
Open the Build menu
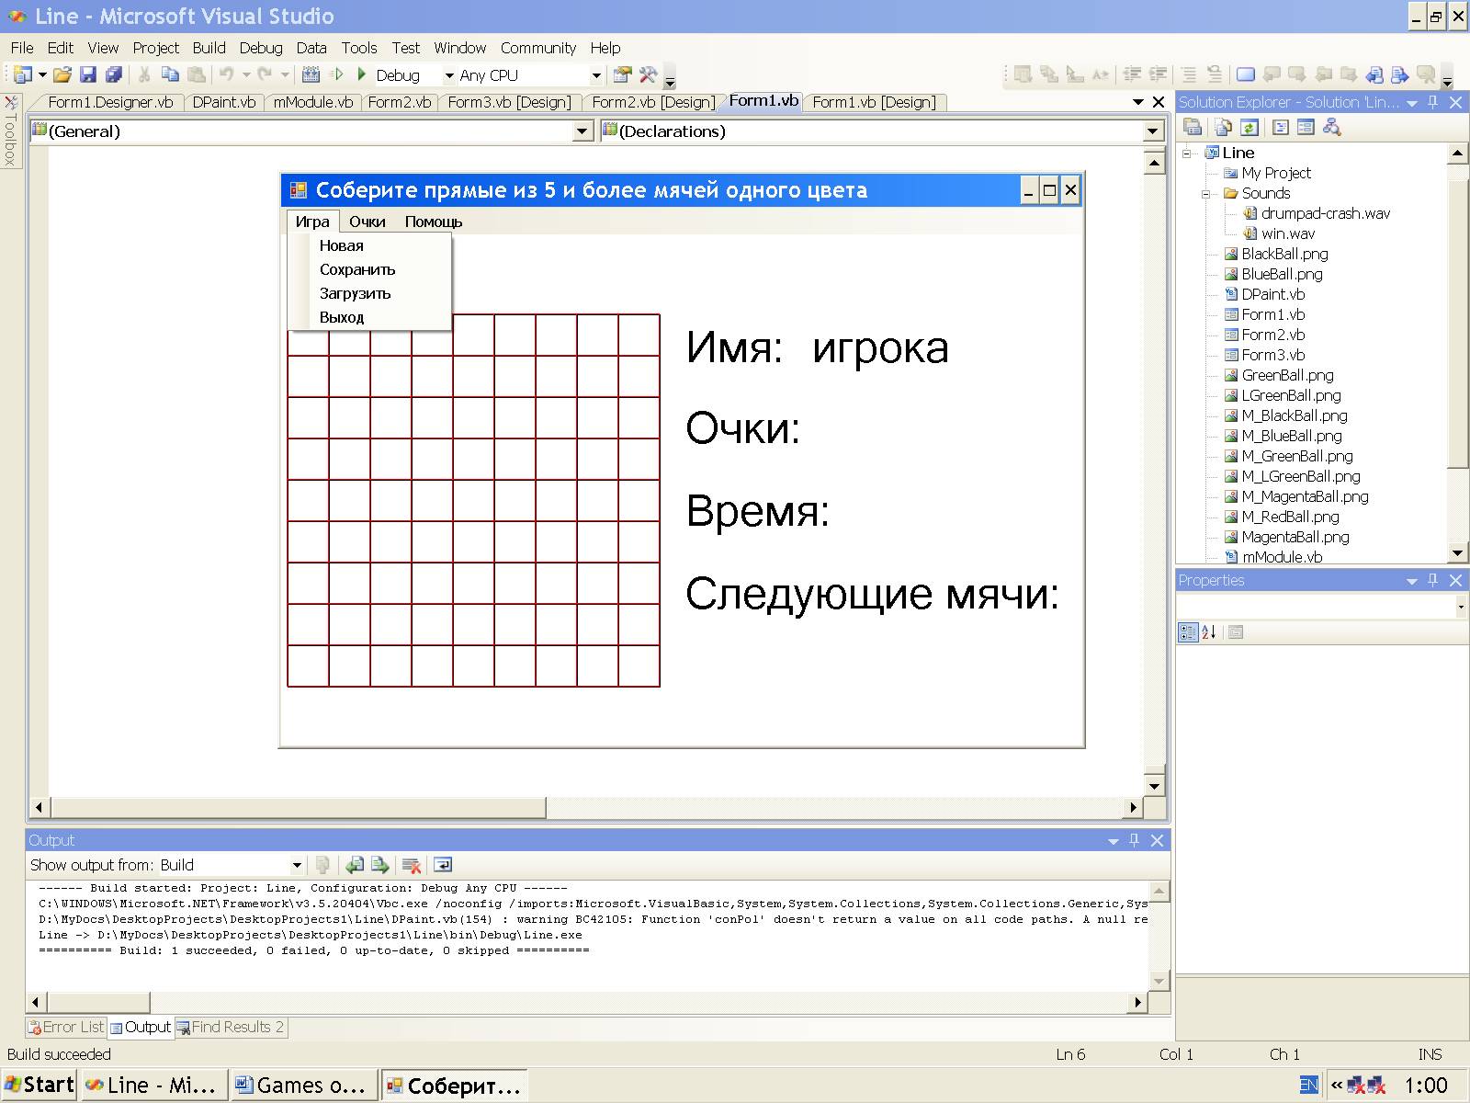pyautogui.click(x=209, y=48)
